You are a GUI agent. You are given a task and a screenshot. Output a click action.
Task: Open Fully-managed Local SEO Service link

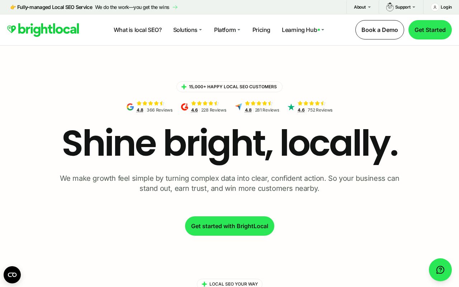click(x=55, y=7)
